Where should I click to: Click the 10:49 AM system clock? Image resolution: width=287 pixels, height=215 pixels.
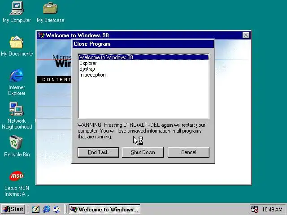click(x=272, y=209)
